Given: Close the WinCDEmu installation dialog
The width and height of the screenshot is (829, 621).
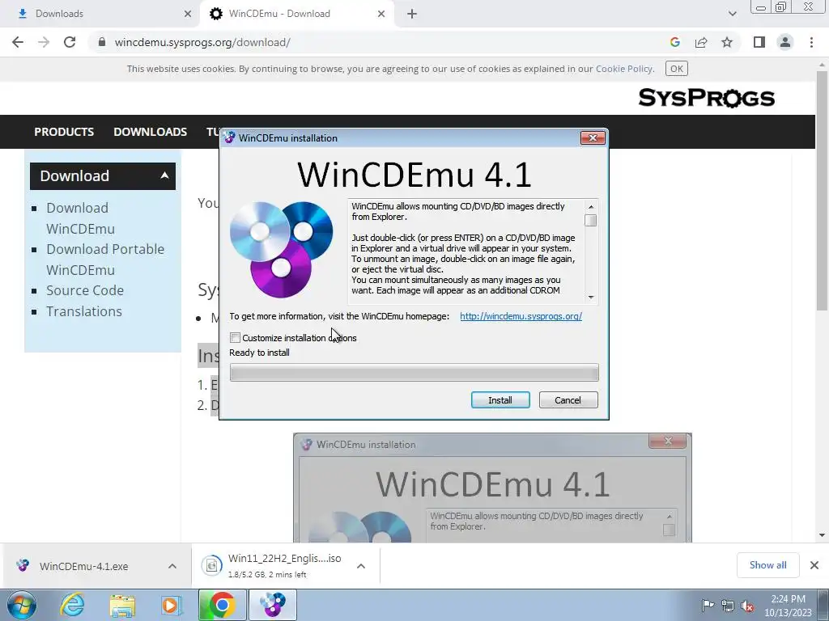Looking at the screenshot, I should [x=593, y=137].
